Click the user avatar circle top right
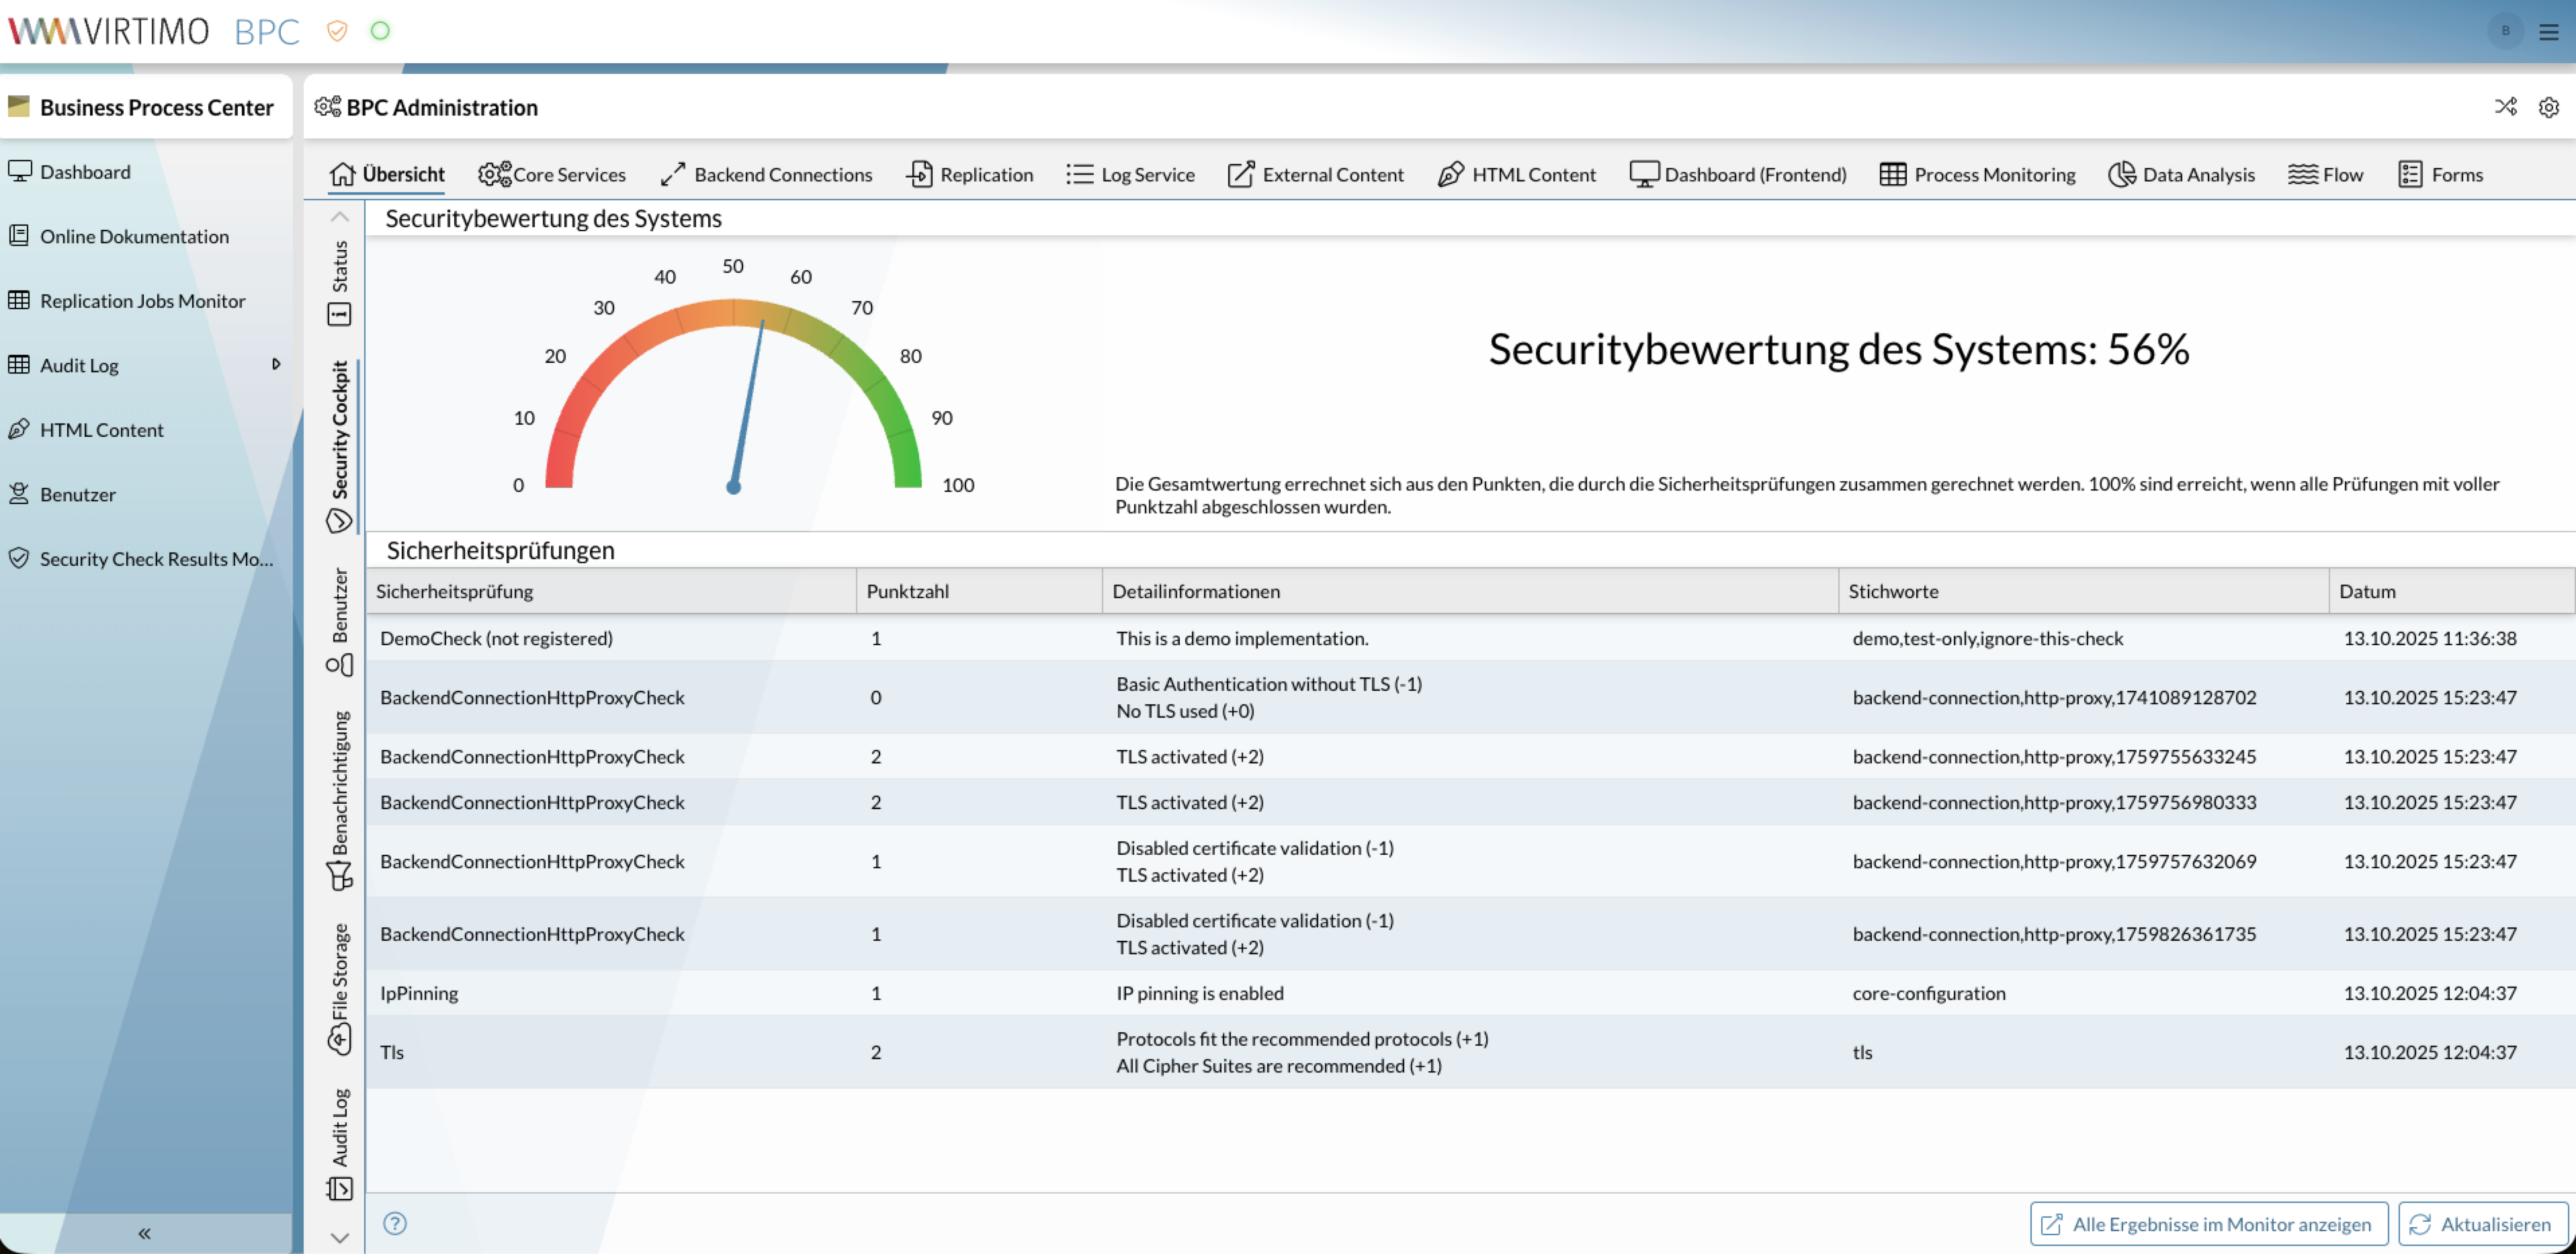The height and width of the screenshot is (1254, 2576). [x=2505, y=31]
